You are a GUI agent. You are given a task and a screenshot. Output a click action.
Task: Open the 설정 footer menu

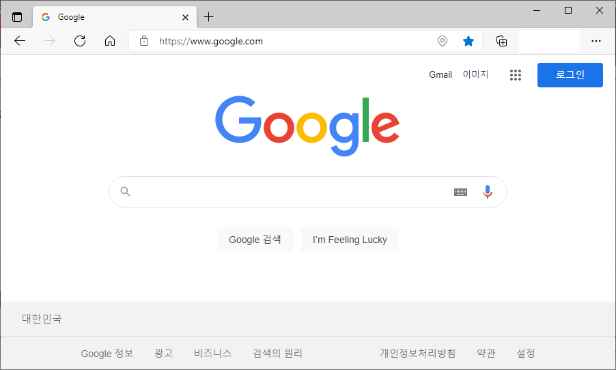point(526,353)
